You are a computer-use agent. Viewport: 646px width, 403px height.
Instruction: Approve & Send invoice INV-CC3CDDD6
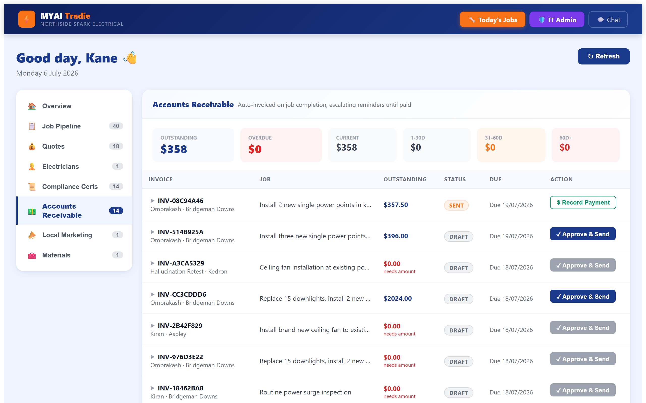(x=583, y=296)
